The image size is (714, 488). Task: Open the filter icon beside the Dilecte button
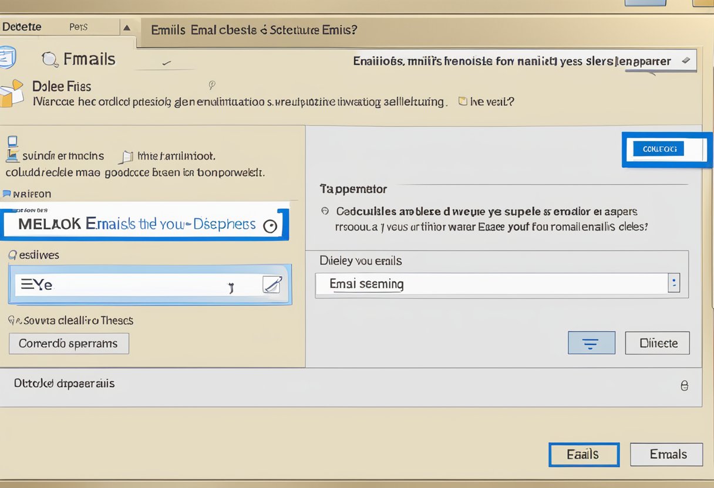[x=591, y=343]
